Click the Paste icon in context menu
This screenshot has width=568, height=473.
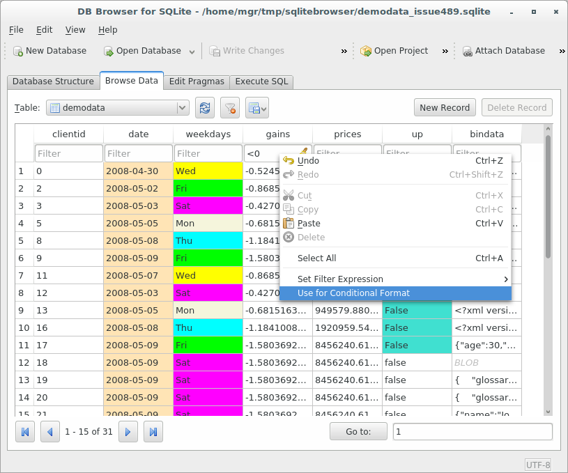click(x=289, y=223)
